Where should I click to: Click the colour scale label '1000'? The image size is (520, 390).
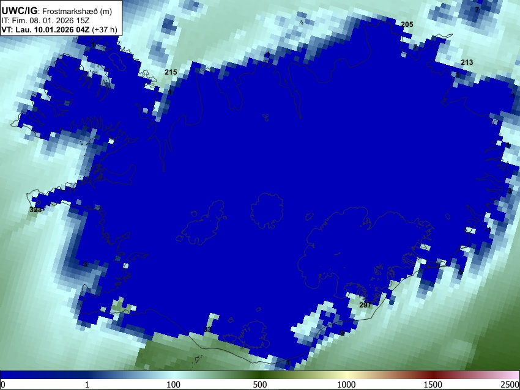(346, 384)
